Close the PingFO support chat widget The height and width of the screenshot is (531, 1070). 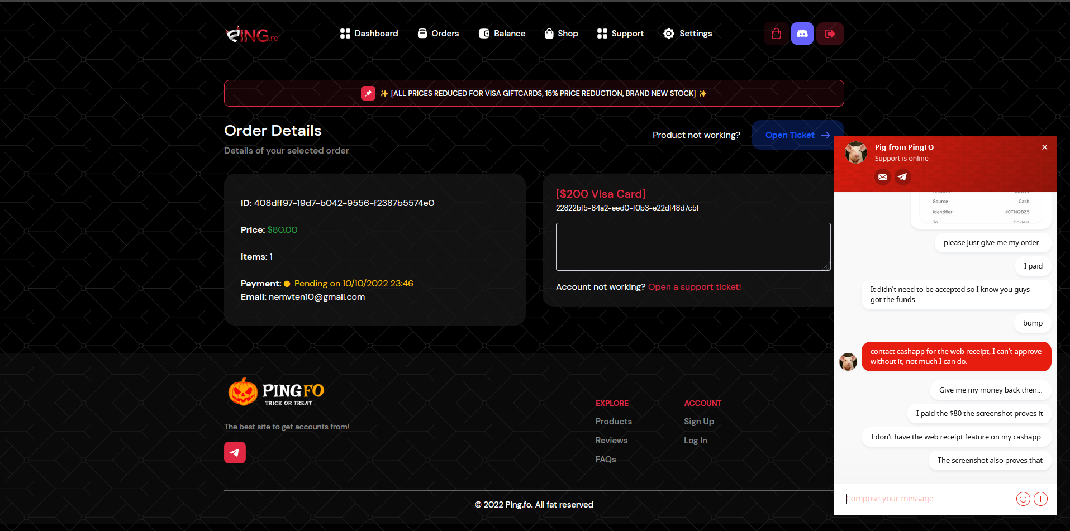pyautogui.click(x=1044, y=147)
